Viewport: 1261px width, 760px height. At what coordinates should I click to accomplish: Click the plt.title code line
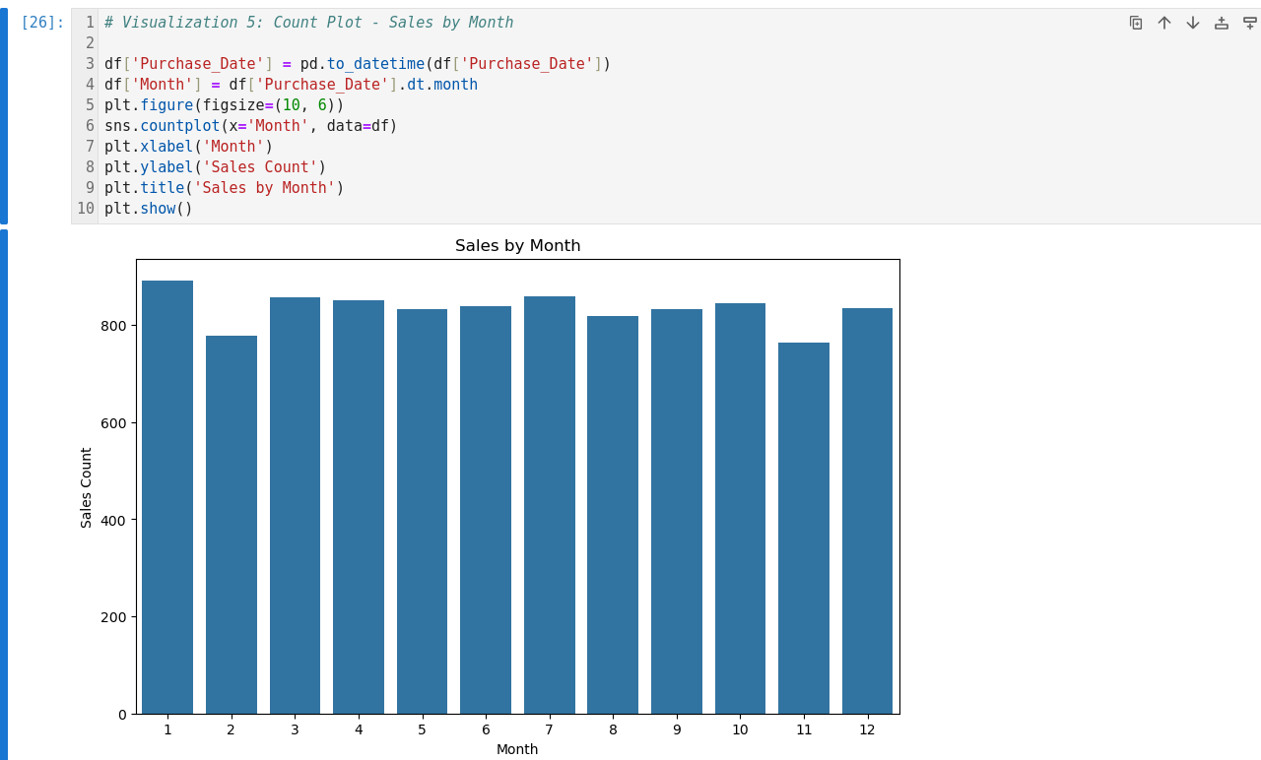pos(224,188)
